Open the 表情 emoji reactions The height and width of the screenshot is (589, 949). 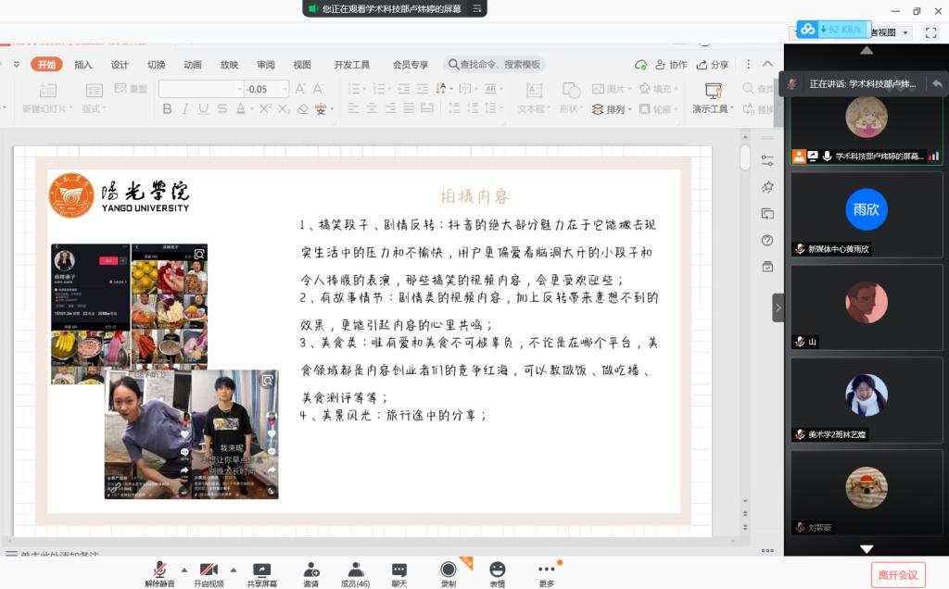pos(498,570)
